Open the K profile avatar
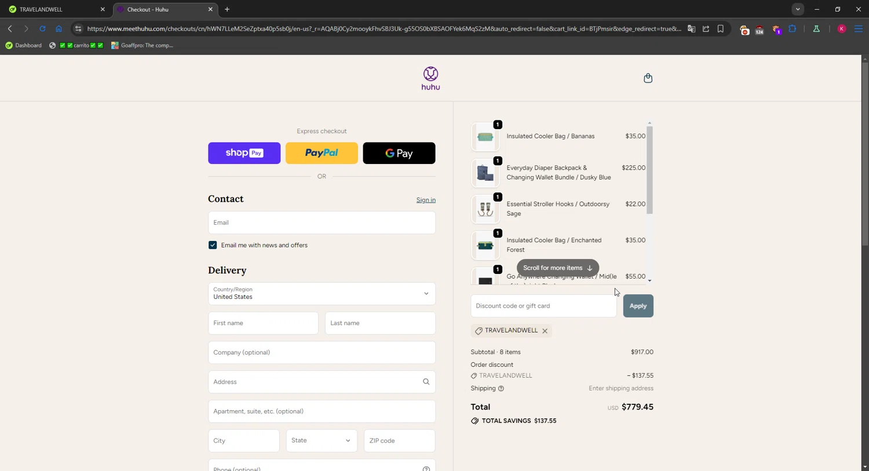The height and width of the screenshot is (471, 869). click(x=842, y=28)
